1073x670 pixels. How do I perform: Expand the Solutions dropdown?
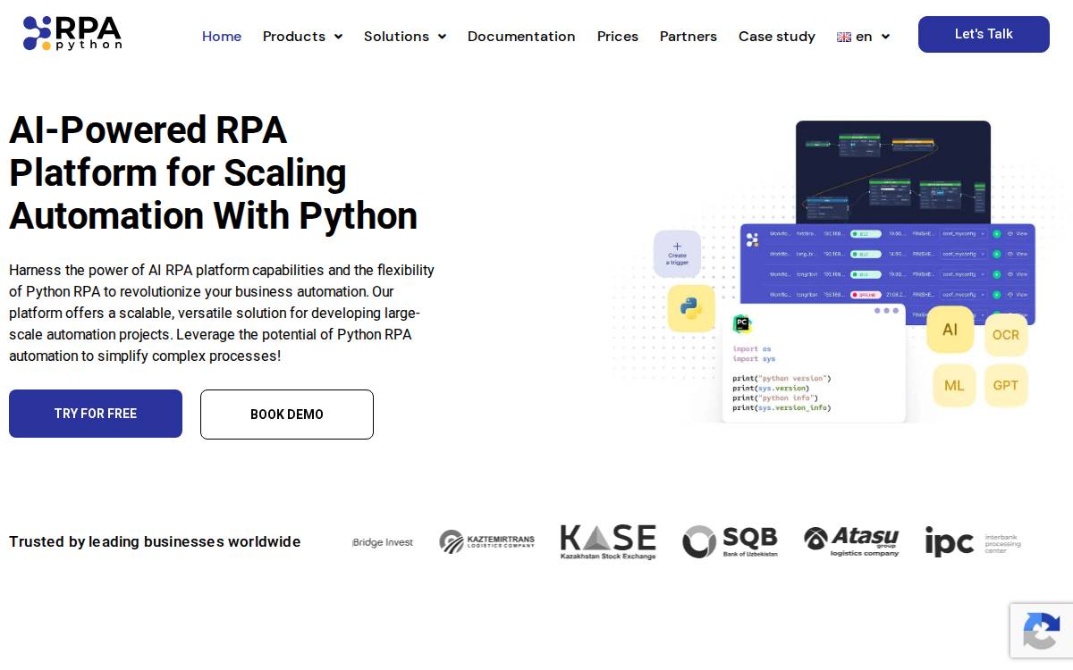click(x=405, y=37)
